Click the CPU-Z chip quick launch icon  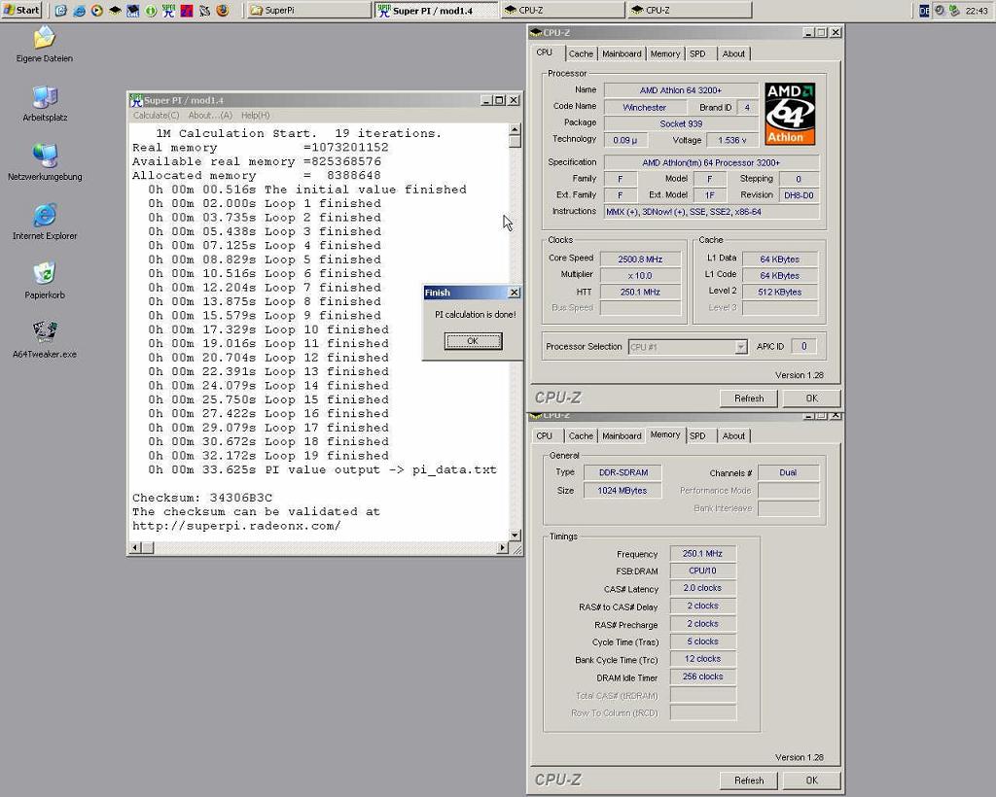[x=115, y=10]
